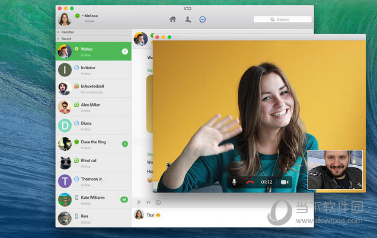Close the video call window
The height and width of the screenshot is (238, 377).
tap(157, 37)
